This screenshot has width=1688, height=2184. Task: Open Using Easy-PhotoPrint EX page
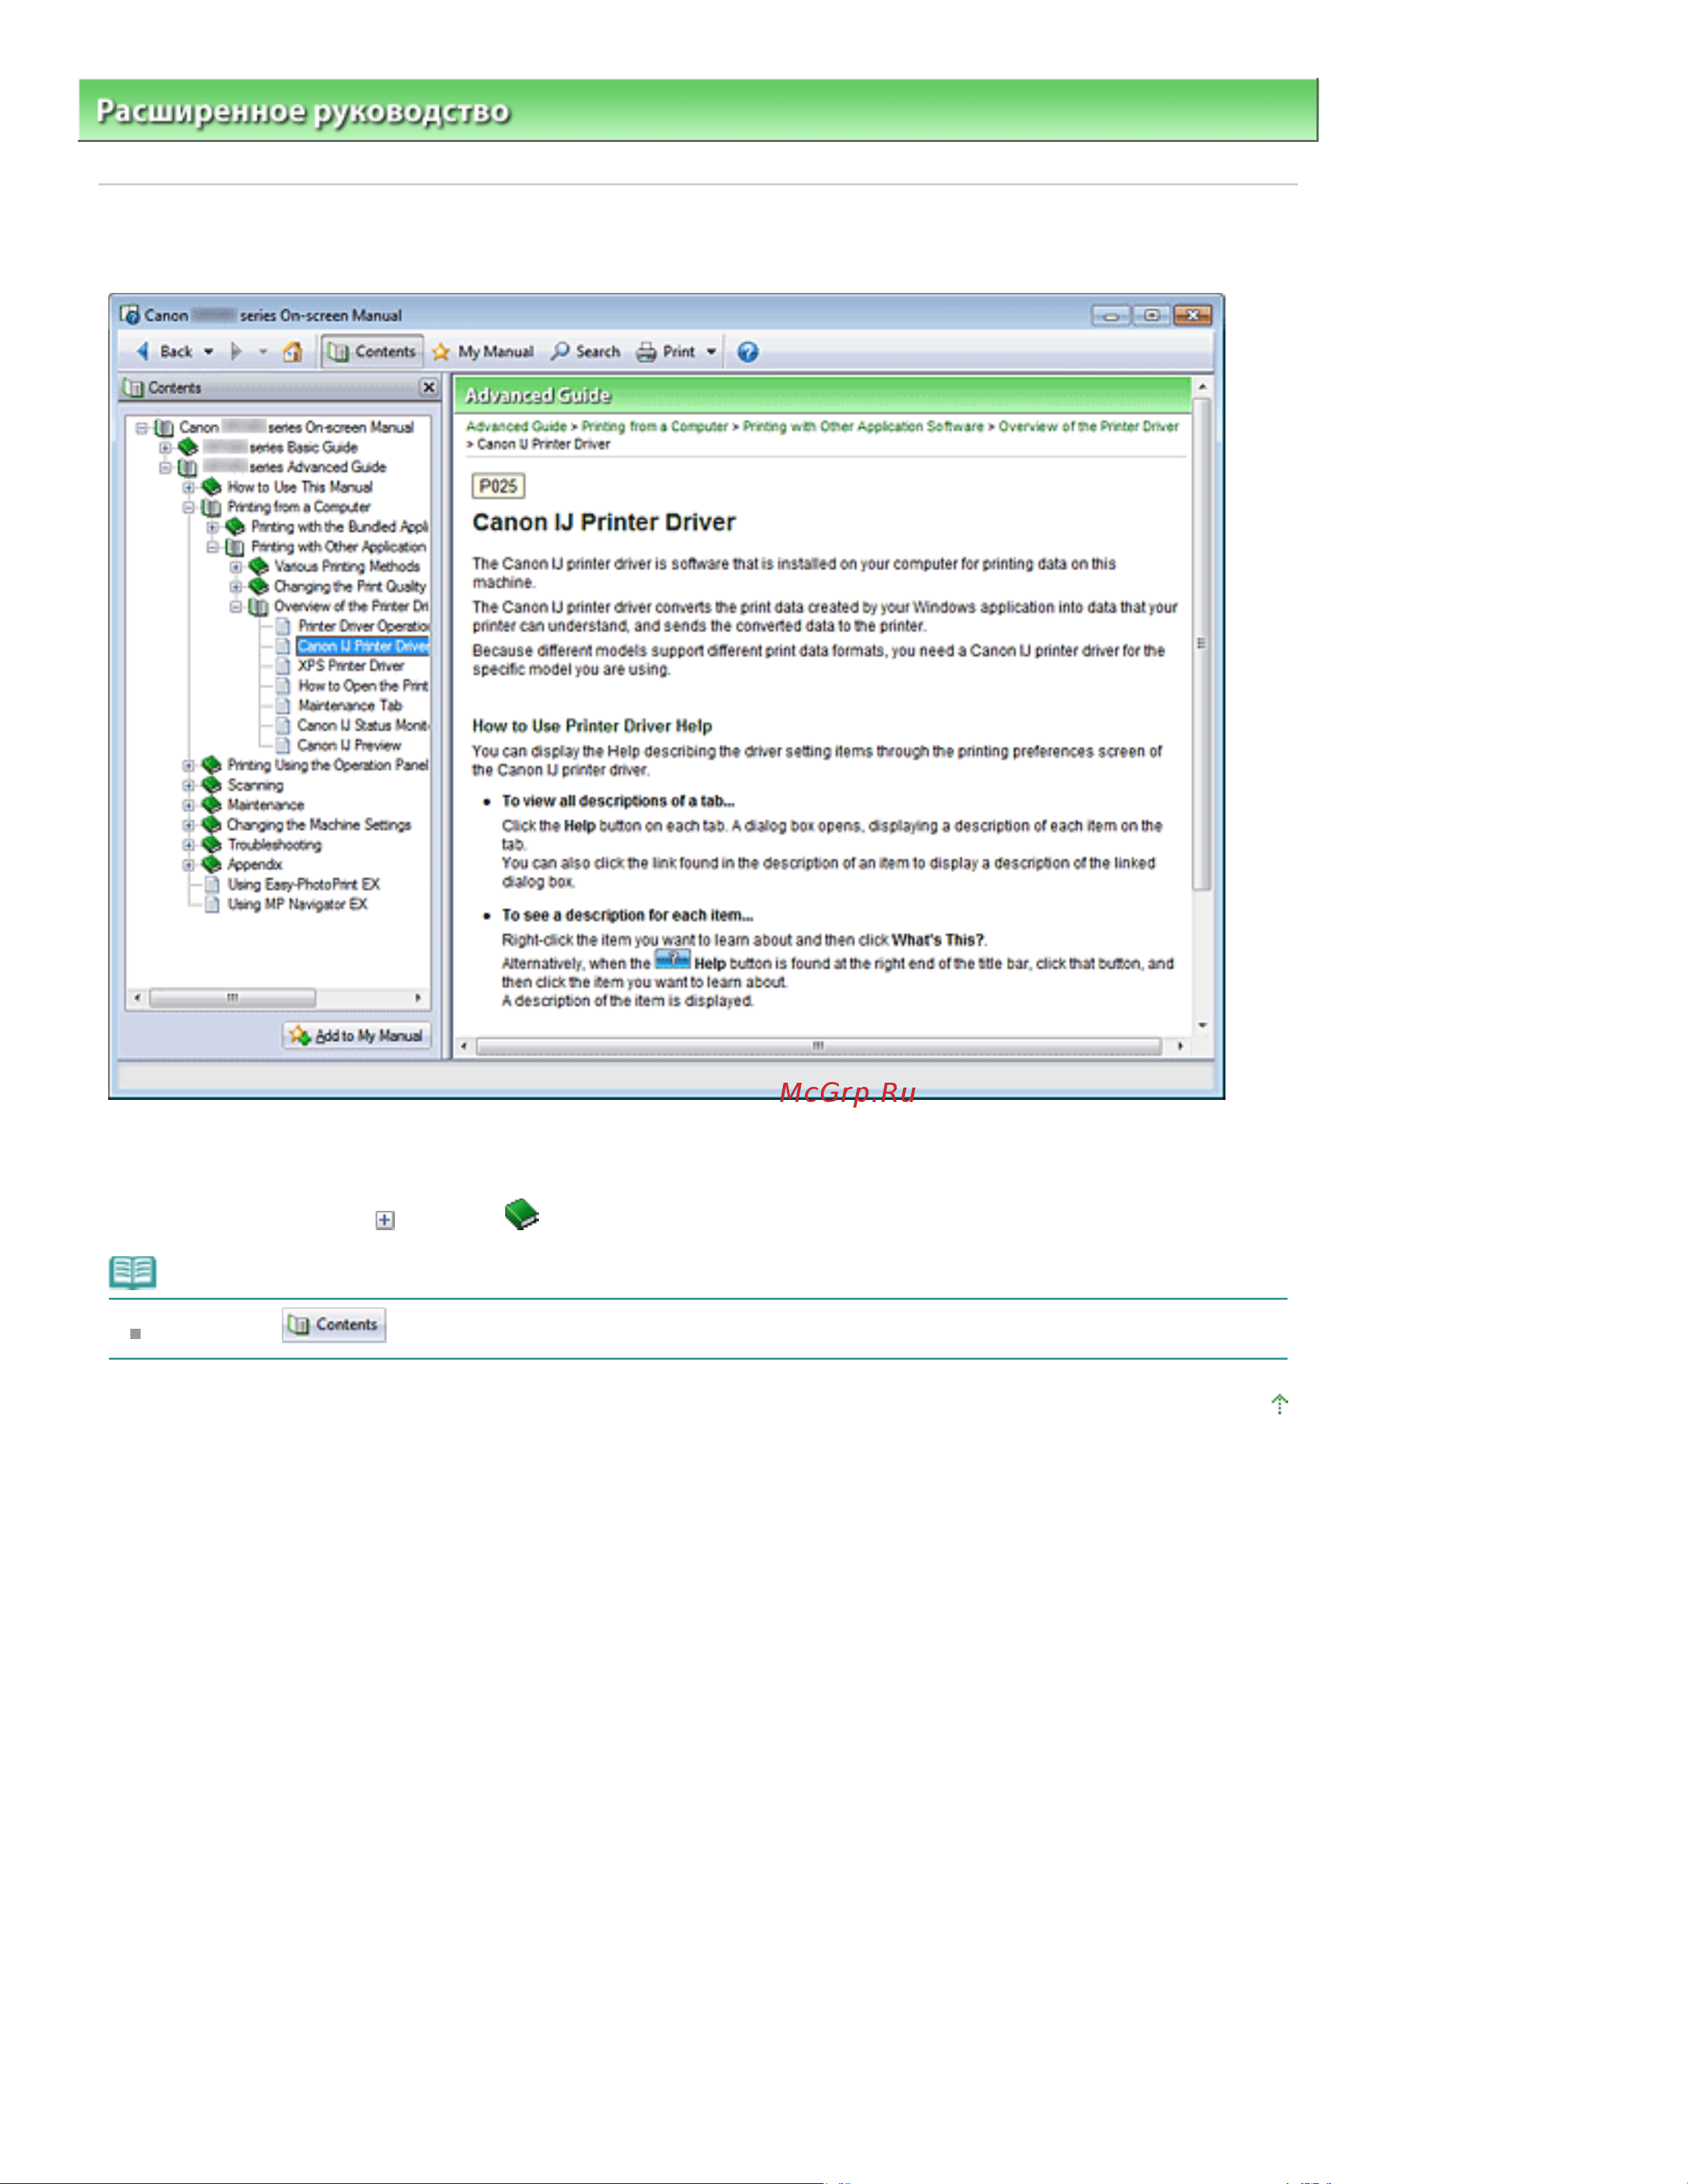pyautogui.click(x=304, y=885)
